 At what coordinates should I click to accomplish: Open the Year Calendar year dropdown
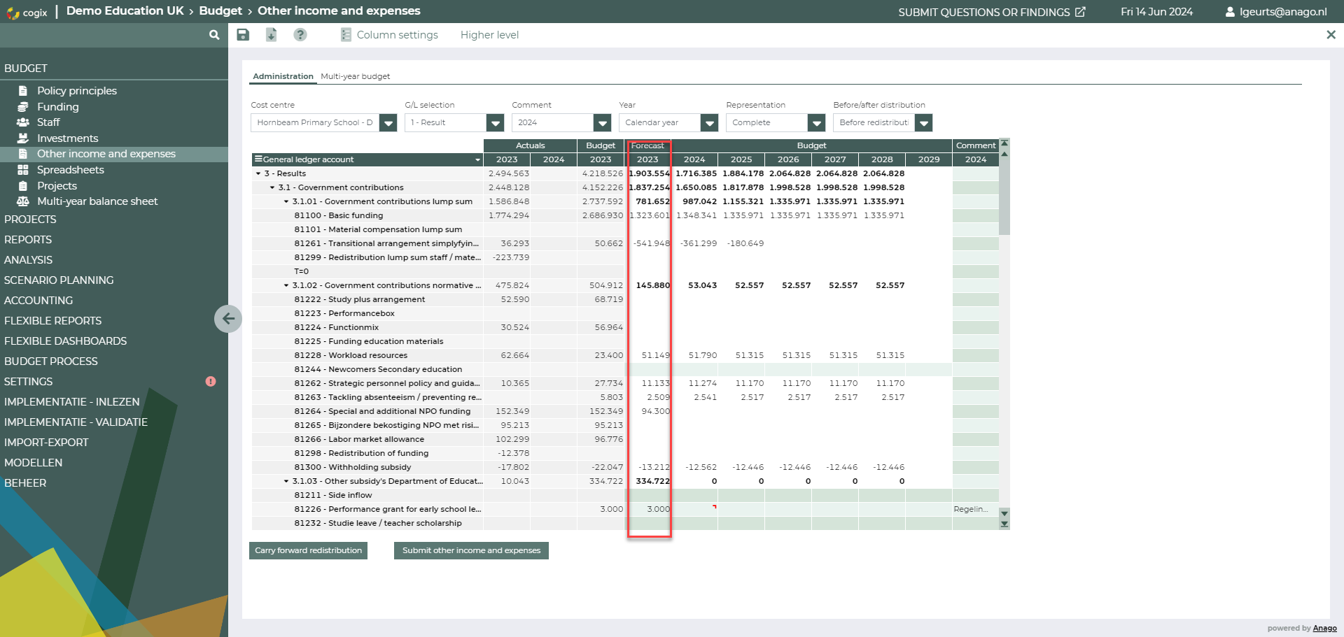click(710, 123)
